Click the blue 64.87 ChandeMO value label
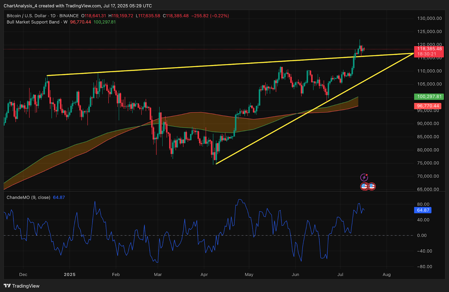The image size is (449, 292). coord(423,210)
